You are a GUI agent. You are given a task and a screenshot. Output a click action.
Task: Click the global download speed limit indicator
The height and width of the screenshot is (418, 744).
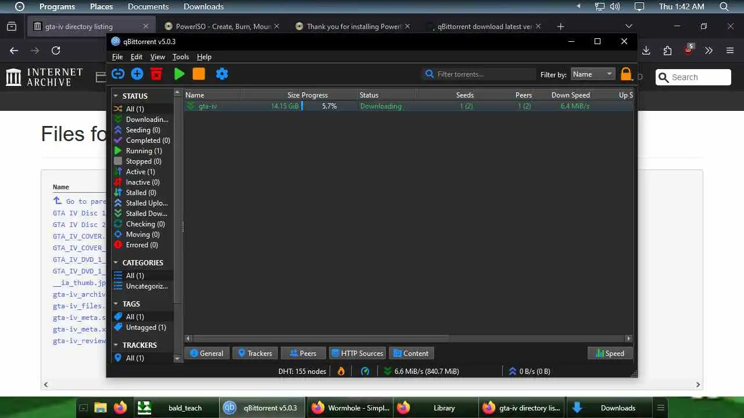click(421, 371)
